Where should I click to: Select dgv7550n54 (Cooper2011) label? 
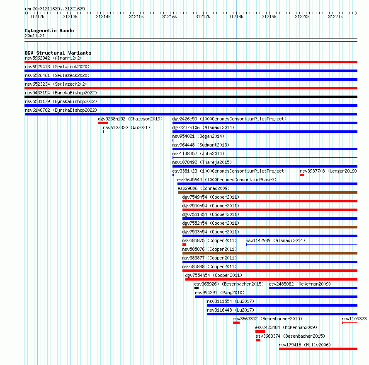click(x=211, y=206)
